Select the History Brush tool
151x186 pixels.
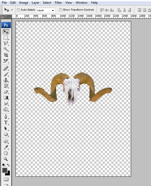[x=6, y=86]
